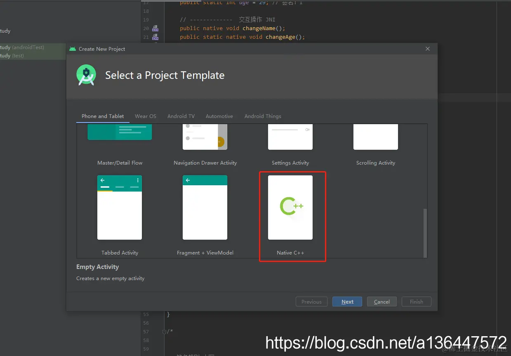The image size is (511, 356).
Task: Select the (test) row in project tree
Action: (x=33, y=56)
